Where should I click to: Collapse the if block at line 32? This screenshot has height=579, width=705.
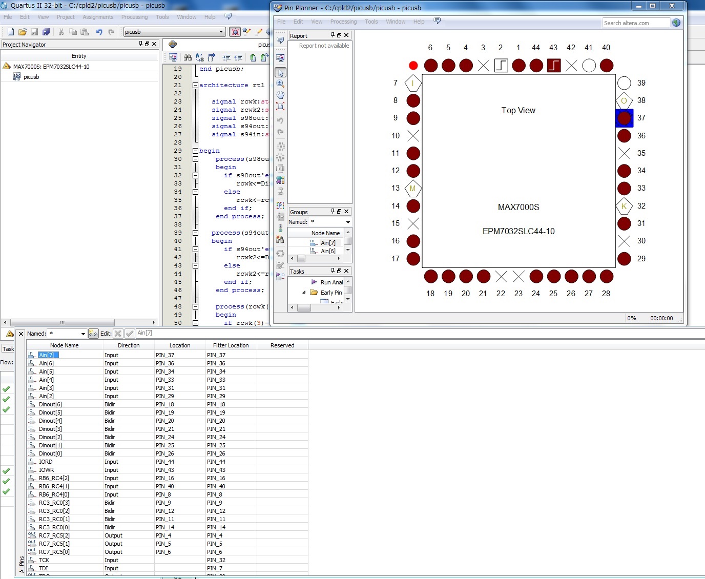click(x=195, y=175)
